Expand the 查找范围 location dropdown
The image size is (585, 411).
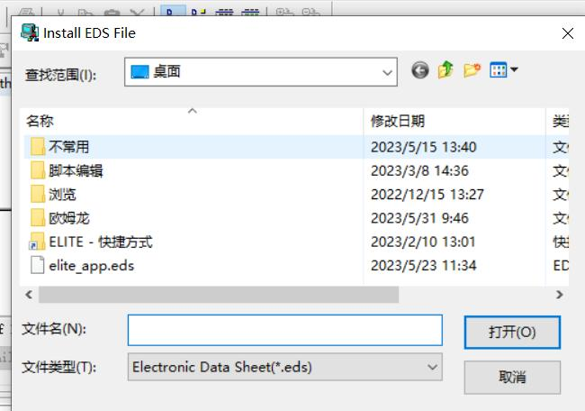click(x=388, y=72)
